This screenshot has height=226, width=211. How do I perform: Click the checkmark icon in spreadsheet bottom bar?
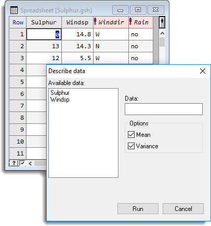click(x=22, y=163)
